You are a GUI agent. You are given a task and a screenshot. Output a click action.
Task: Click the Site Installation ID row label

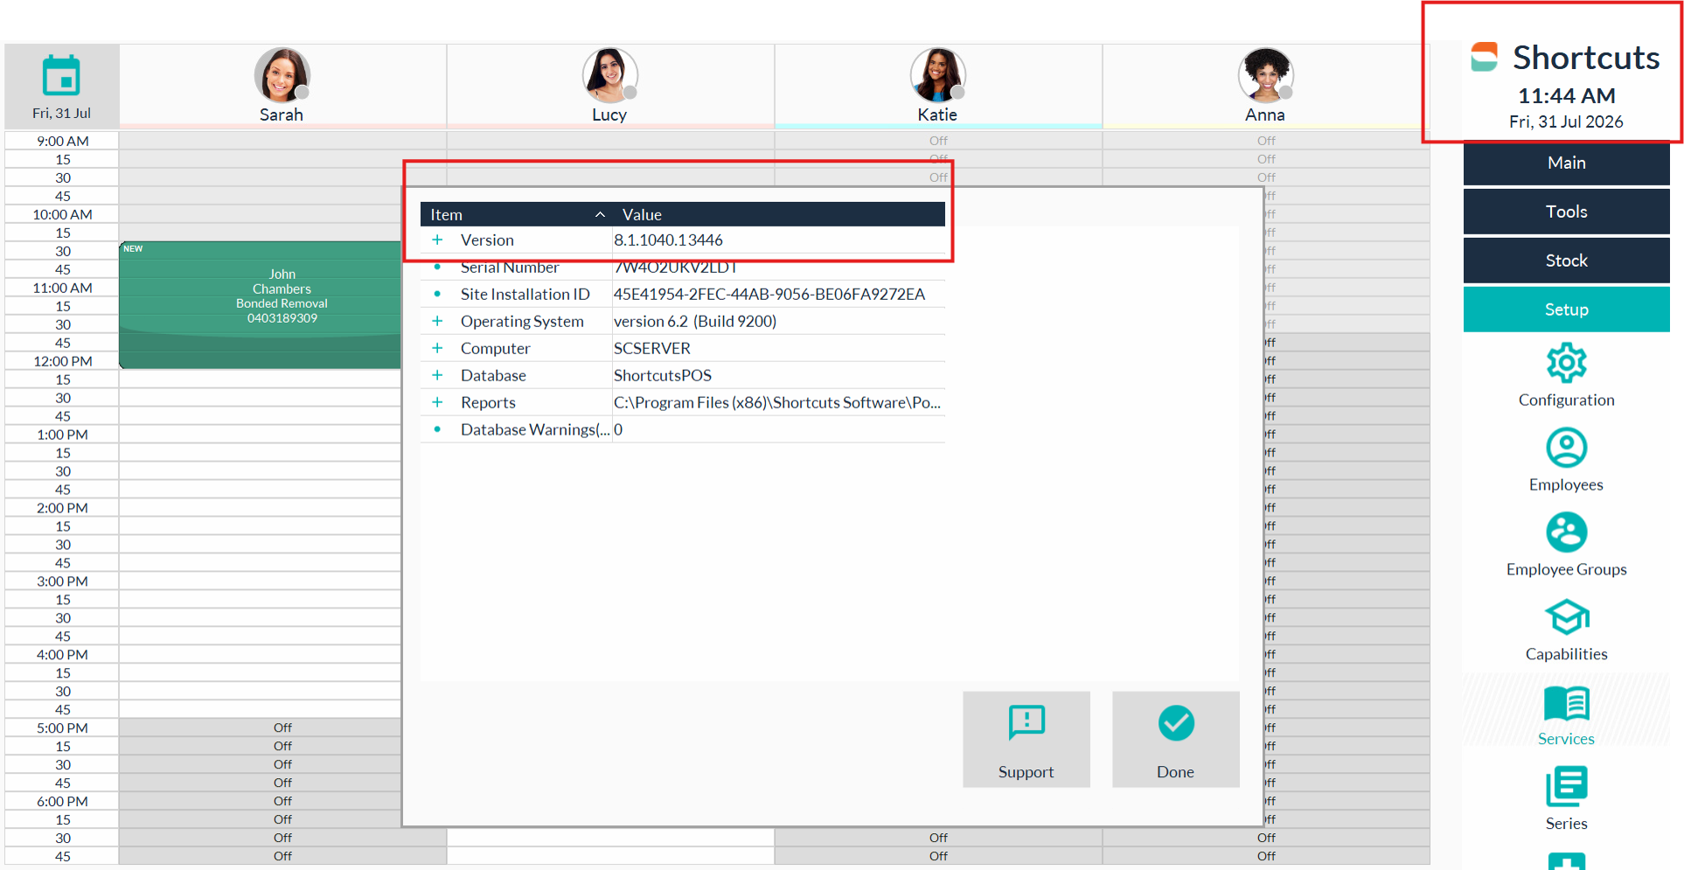(525, 294)
